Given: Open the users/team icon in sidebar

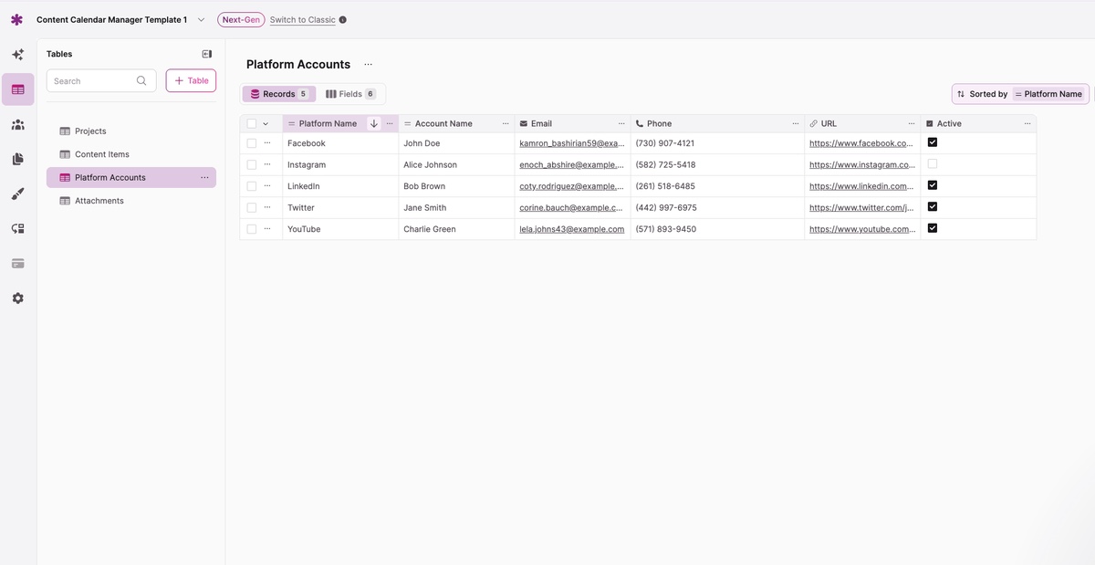Looking at the screenshot, I should pos(17,124).
